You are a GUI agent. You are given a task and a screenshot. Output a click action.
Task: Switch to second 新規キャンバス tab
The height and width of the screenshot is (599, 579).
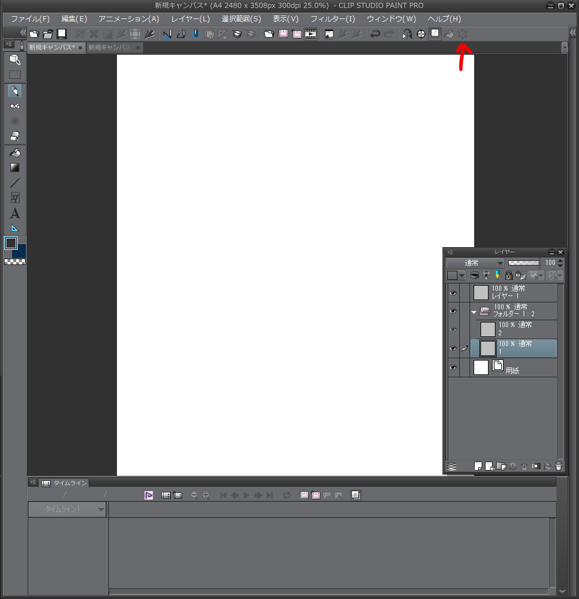click(x=114, y=47)
